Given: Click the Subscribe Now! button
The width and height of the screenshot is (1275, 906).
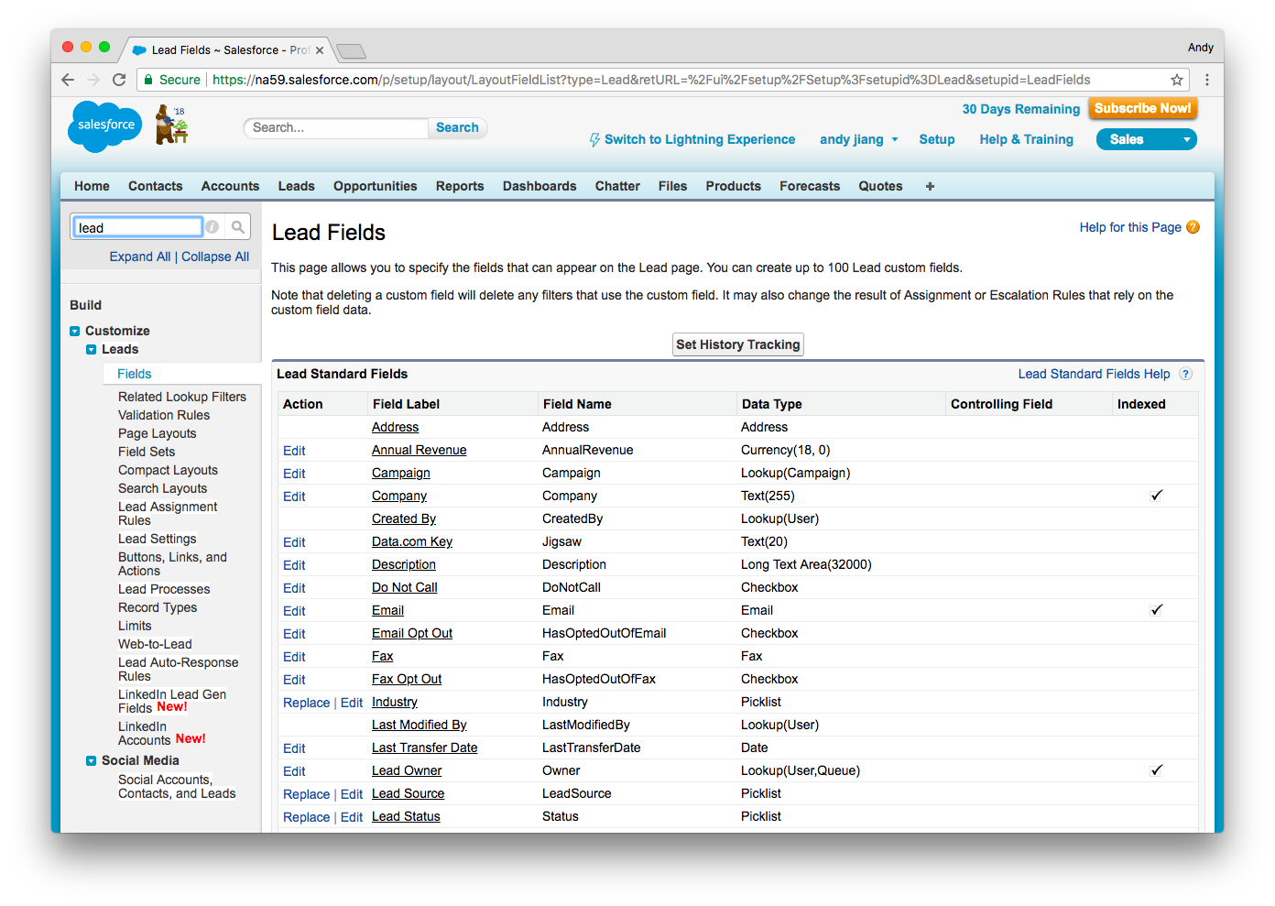Looking at the screenshot, I should [1143, 108].
